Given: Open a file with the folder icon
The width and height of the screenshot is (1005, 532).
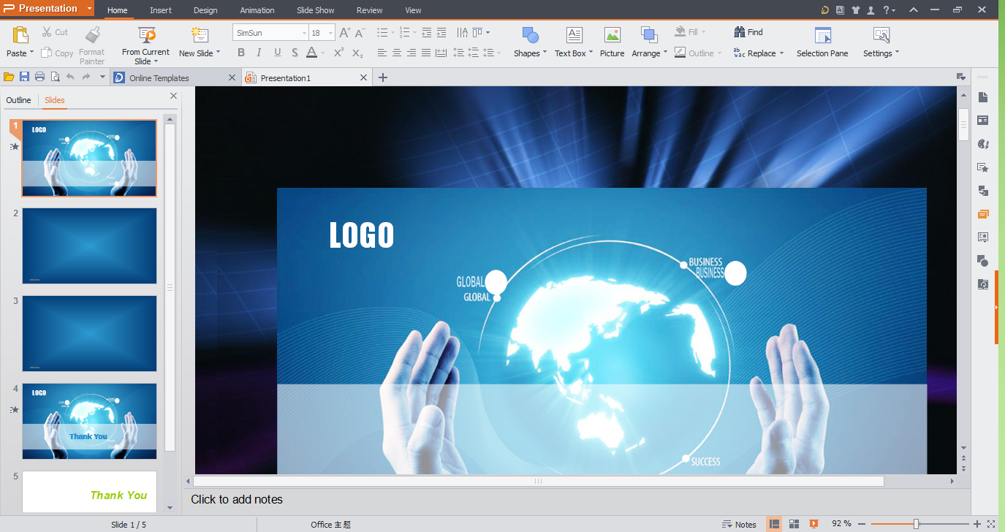Looking at the screenshot, I should 9,77.
